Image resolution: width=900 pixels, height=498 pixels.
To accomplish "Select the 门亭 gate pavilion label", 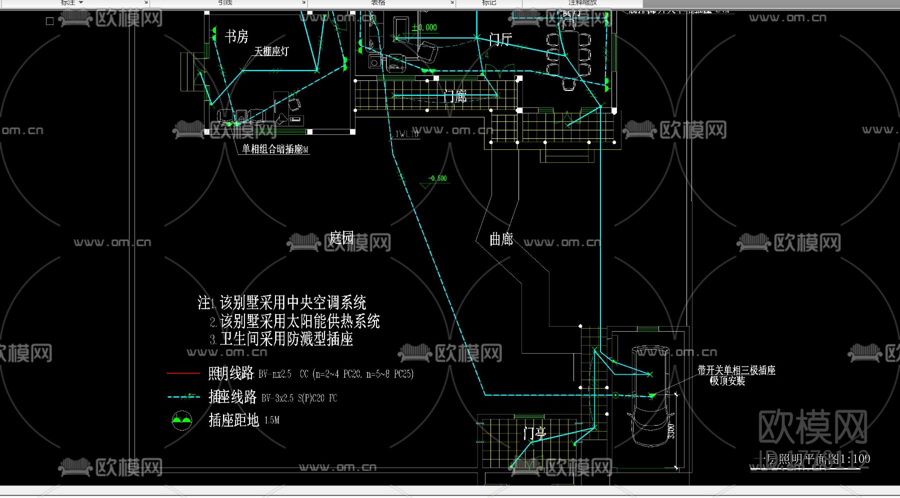I will click(535, 433).
